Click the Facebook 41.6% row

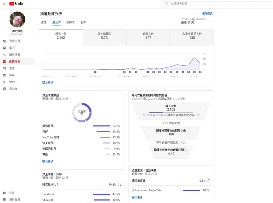click(x=81, y=194)
